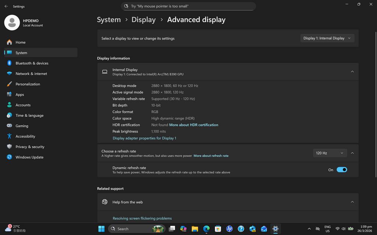
Task: Open the More about HDR certification link
Action: 194,124
